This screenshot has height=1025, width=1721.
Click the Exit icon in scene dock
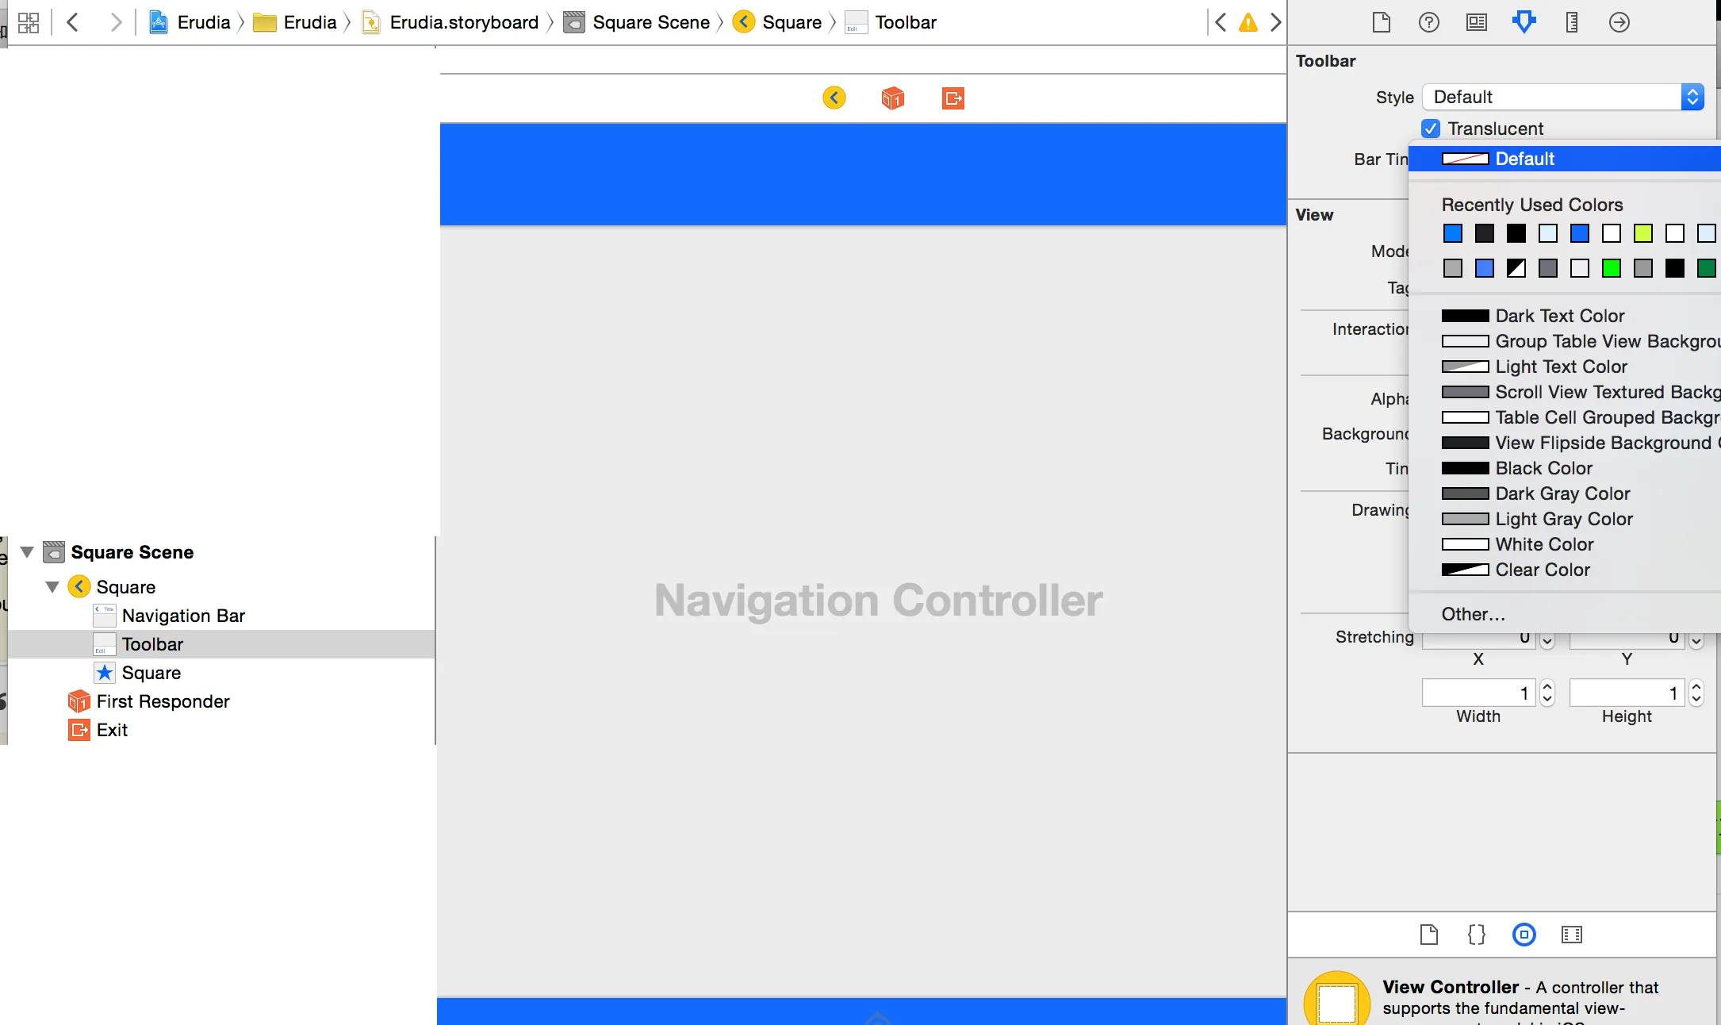[952, 98]
